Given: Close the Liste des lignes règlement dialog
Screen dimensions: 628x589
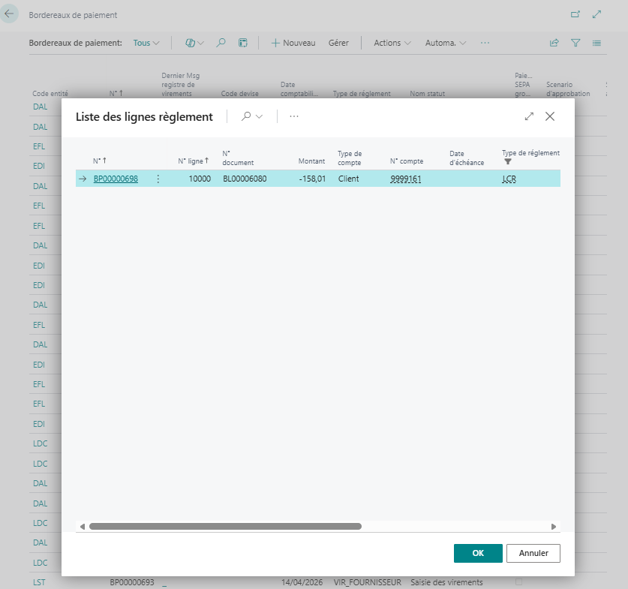Looking at the screenshot, I should (550, 116).
